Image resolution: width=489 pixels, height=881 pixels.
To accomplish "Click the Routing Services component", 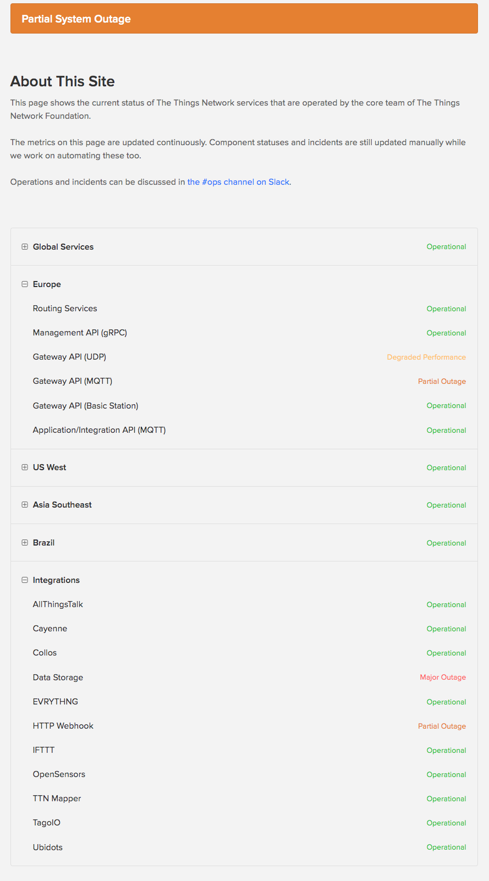I will click(x=65, y=309).
